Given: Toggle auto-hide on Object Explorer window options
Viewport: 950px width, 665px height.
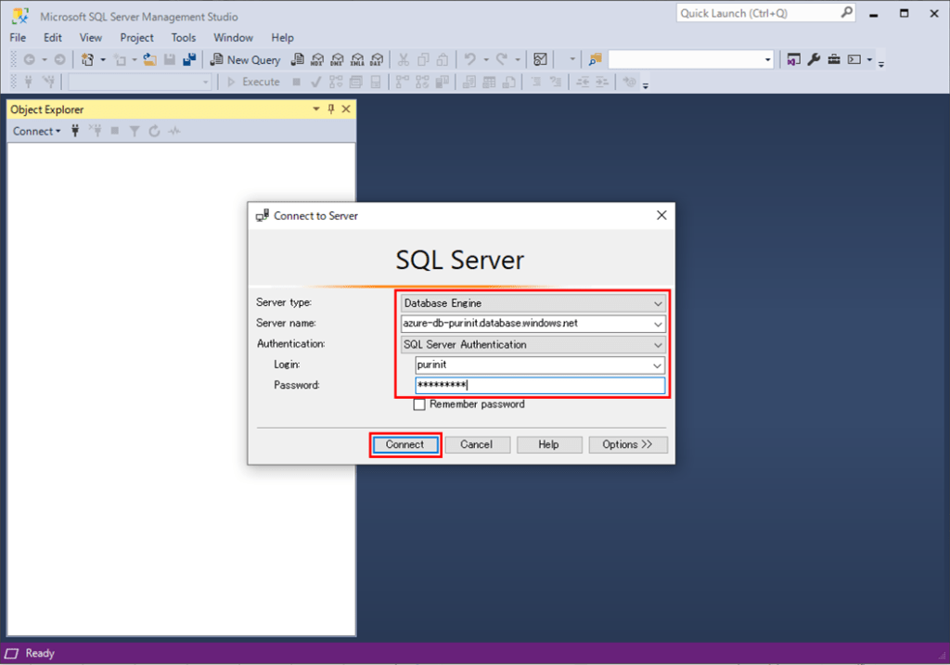Looking at the screenshot, I should pyautogui.click(x=316, y=109).
